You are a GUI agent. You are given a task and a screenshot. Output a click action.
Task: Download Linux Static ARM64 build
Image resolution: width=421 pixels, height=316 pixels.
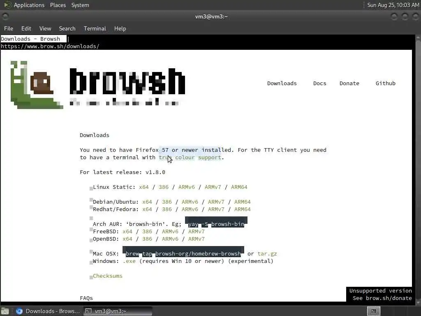pyautogui.click(x=239, y=187)
